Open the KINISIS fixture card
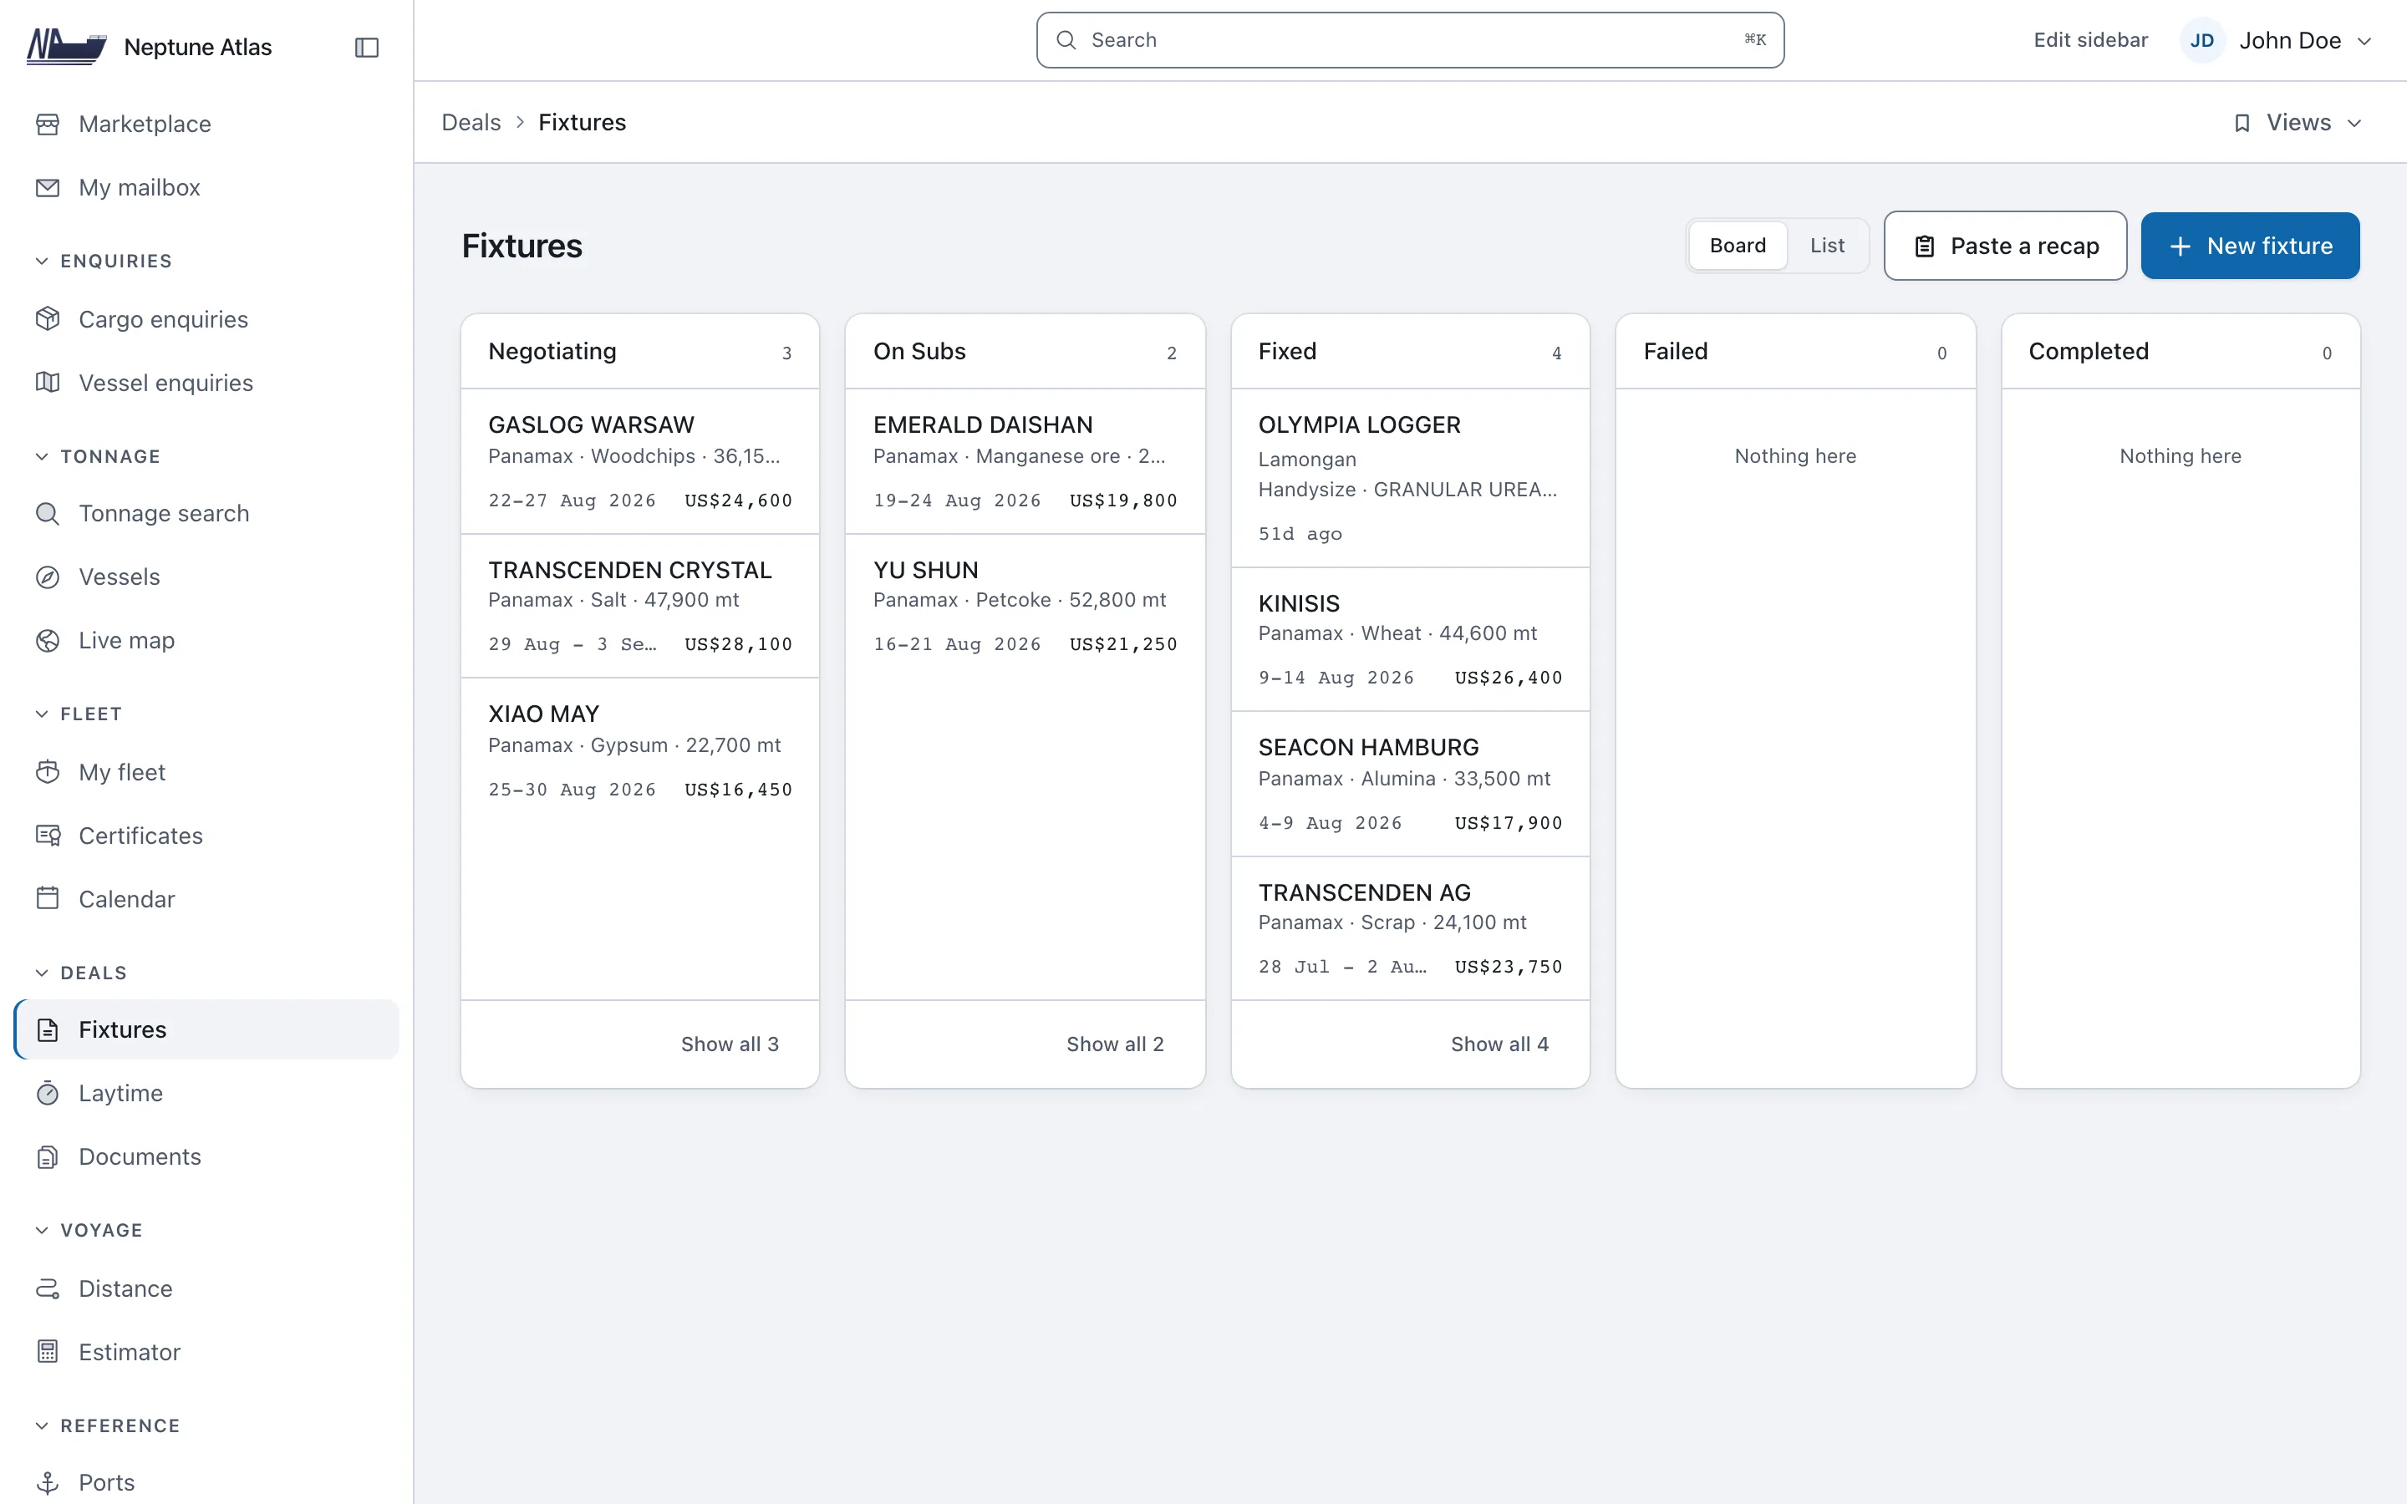The width and height of the screenshot is (2407, 1504). (x=1411, y=639)
